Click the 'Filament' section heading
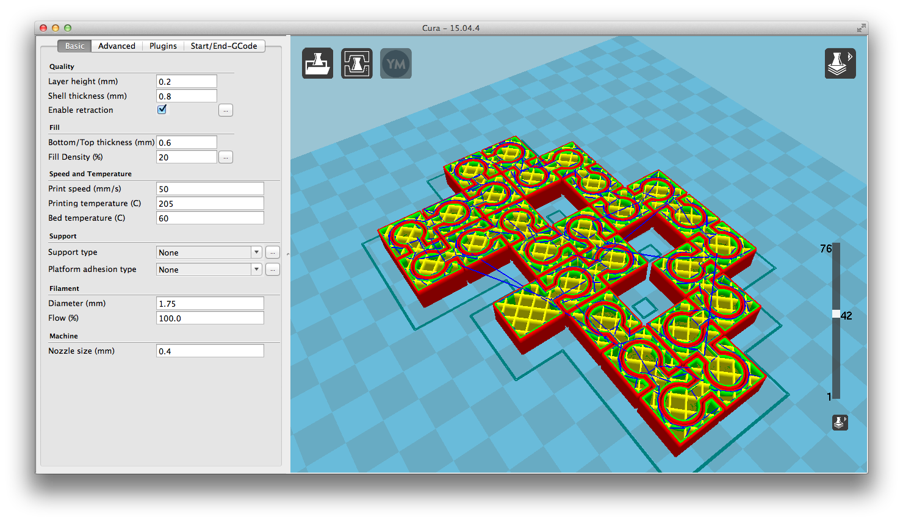The image size is (903, 522). [x=64, y=288]
